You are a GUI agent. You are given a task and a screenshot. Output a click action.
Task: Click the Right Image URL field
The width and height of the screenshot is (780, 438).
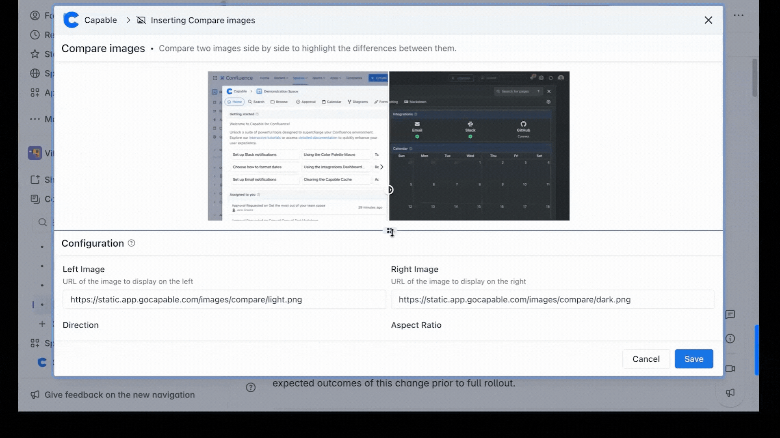tap(552, 299)
